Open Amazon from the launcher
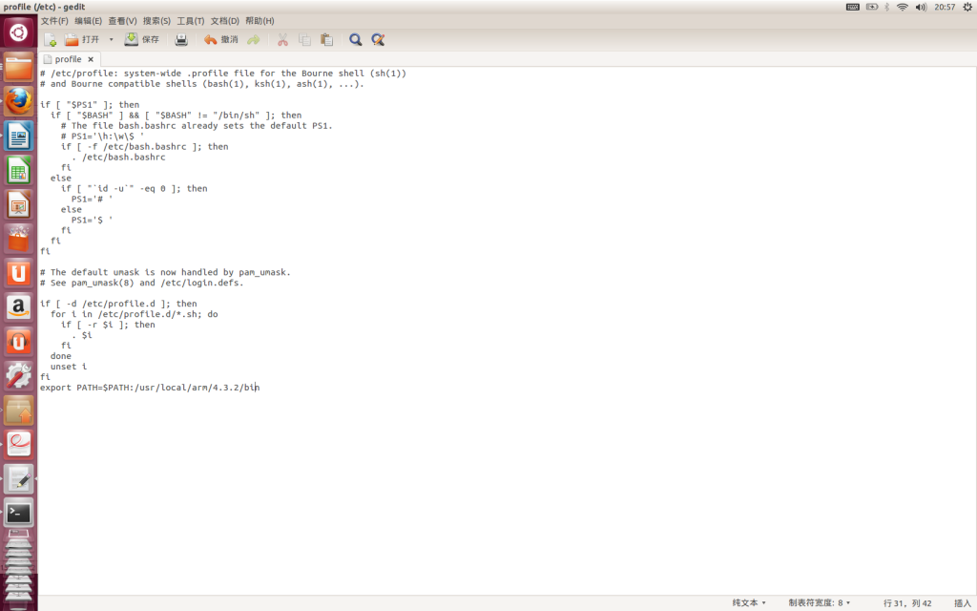 tap(19, 307)
